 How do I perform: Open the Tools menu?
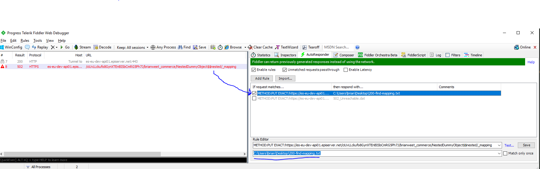pyautogui.click(x=38, y=41)
